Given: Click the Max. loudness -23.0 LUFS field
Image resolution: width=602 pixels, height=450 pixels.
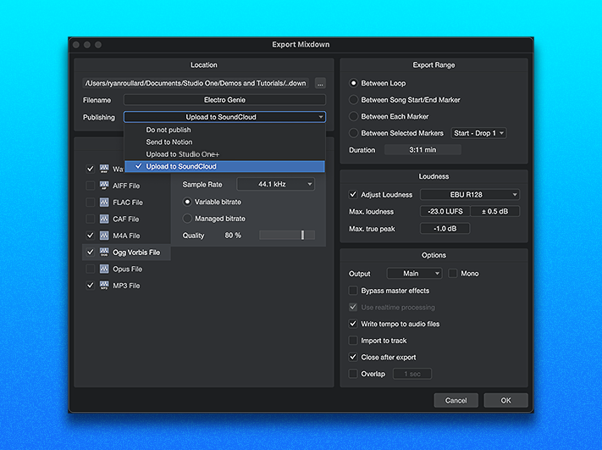Looking at the screenshot, I should 445,211.
